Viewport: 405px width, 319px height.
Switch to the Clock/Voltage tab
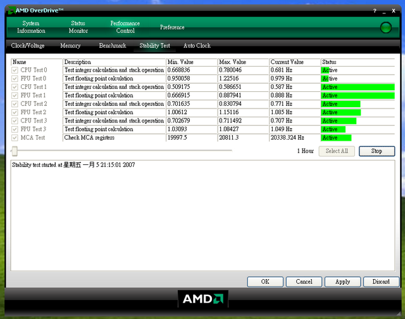tap(28, 46)
